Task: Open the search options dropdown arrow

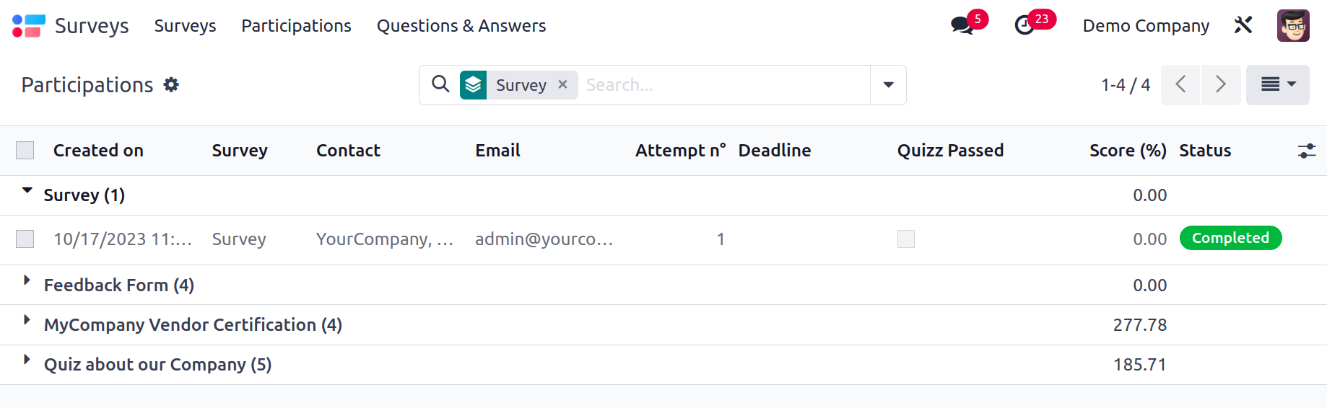Action: click(x=888, y=85)
